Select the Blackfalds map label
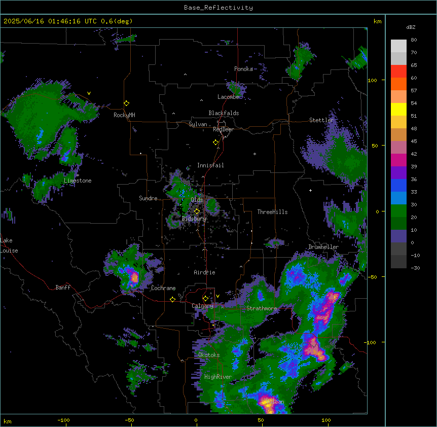The image size is (437, 427). [224, 113]
